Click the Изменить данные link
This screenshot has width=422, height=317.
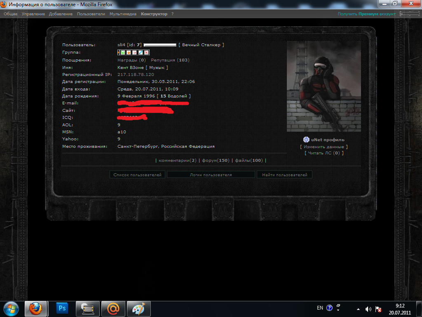[324, 147]
